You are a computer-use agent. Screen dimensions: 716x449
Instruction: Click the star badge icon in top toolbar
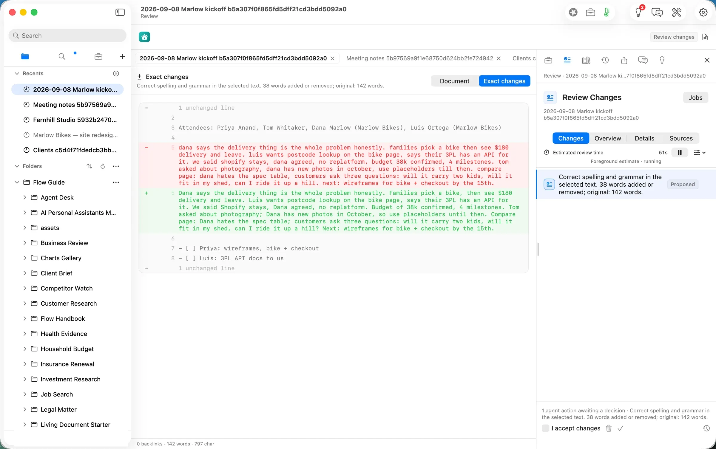(573, 12)
